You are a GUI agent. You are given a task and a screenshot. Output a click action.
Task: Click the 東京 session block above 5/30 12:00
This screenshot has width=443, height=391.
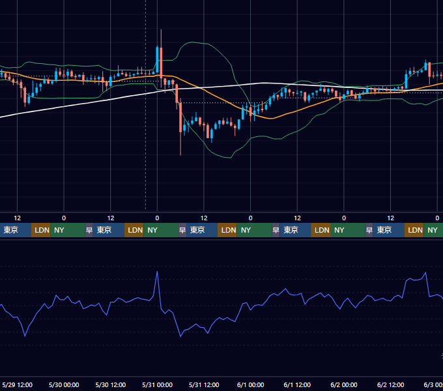(x=109, y=230)
